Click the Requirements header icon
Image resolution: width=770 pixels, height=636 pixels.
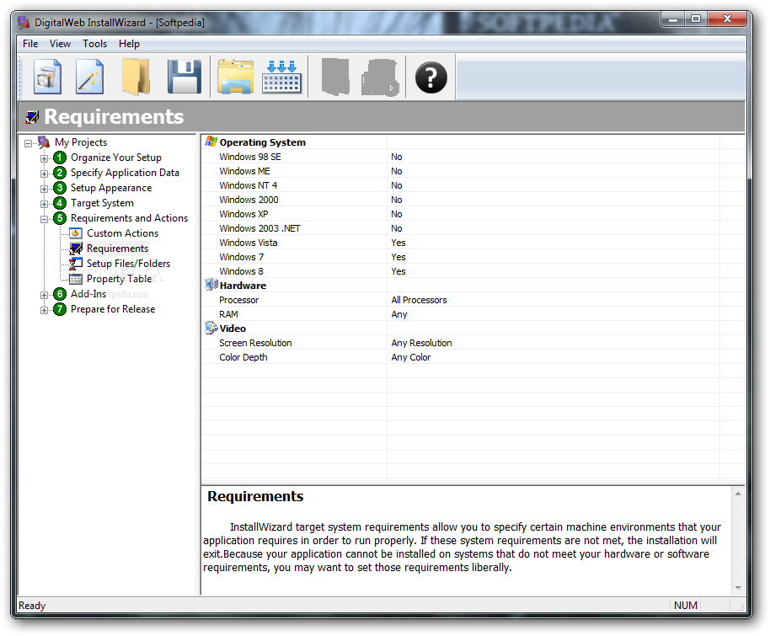point(32,117)
